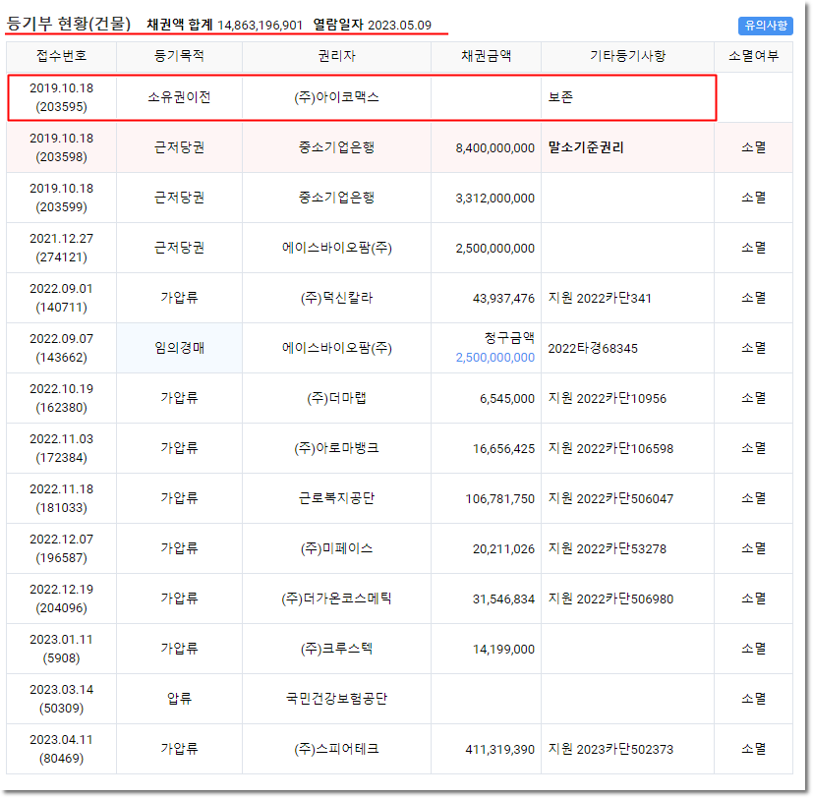Click the 국민건강보험공단 creditor cell
The image size is (813, 798).
(x=336, y=699)
